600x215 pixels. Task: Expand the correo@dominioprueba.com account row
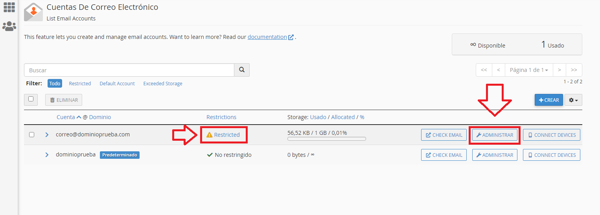[47, 134]
